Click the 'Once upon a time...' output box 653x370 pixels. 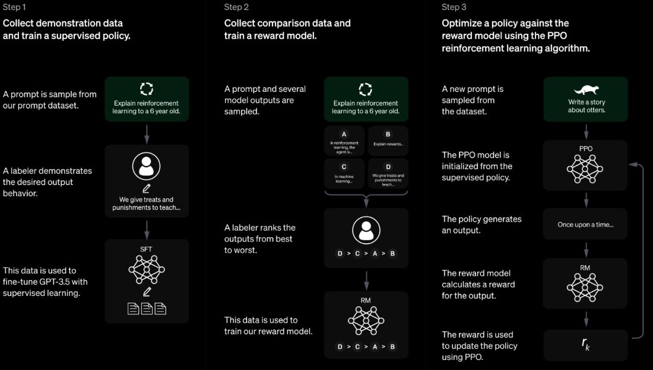click(x=585, y=225)
